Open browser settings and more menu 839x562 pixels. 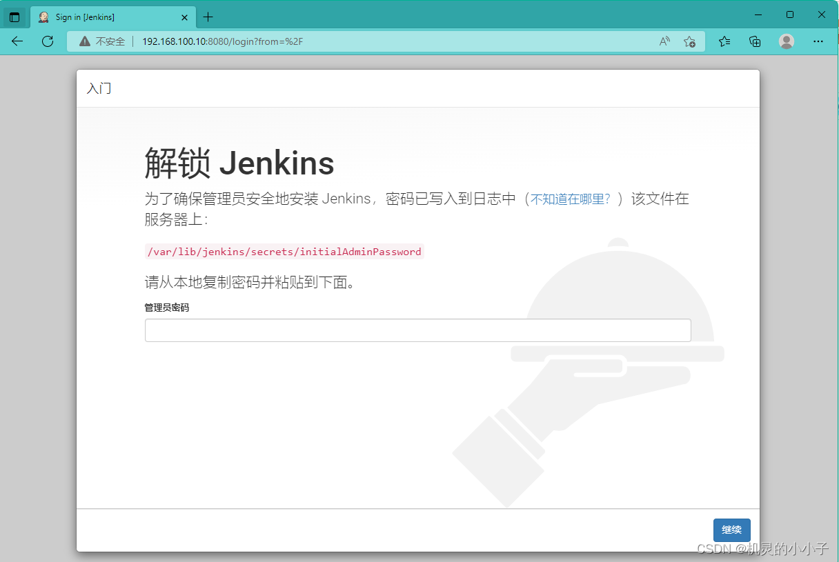point(818,41)
